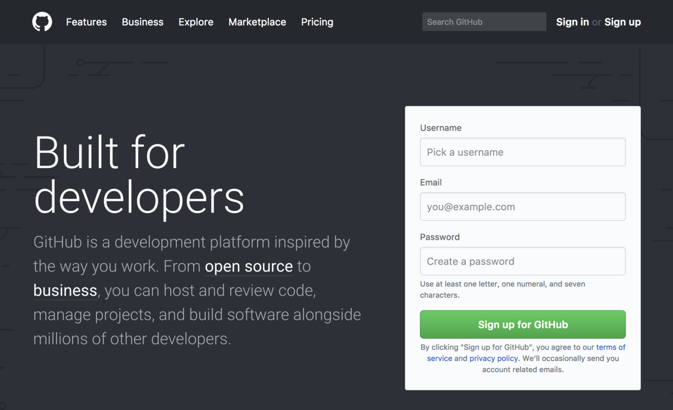The width and height of the screenshot is (673, 410).
Task: Click text 'millions of other developers.'
Action: 132,339
